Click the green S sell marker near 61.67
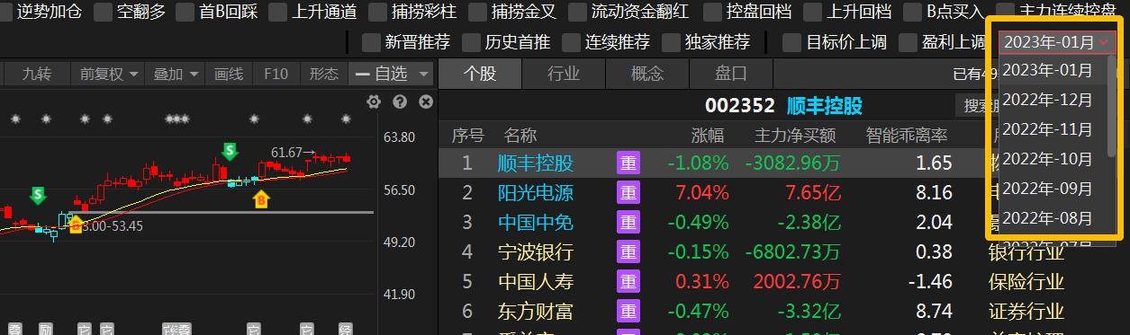Viewport: 1130px width, 335px height. tap(230, 151)
